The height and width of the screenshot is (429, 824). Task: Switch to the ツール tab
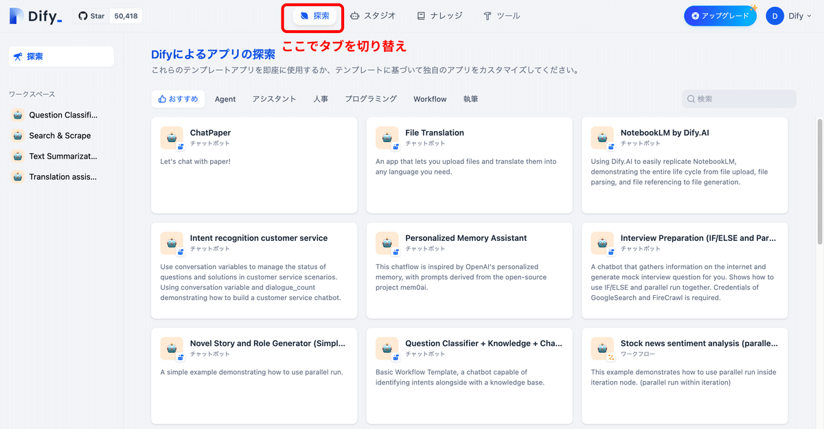click(501, 15)
